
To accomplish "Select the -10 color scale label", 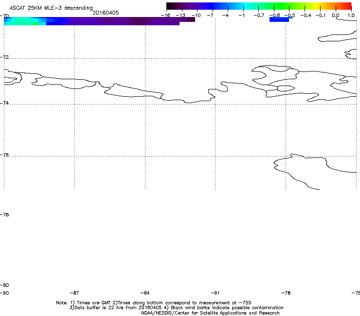I will pyautogui.click(x=196, y=16).
